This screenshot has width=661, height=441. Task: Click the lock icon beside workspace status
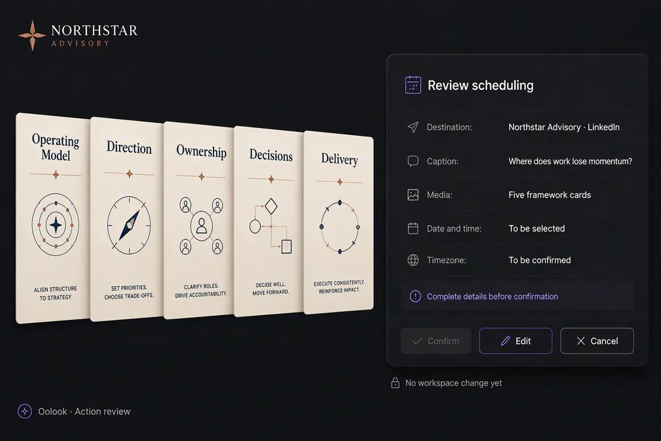(395, 383)
